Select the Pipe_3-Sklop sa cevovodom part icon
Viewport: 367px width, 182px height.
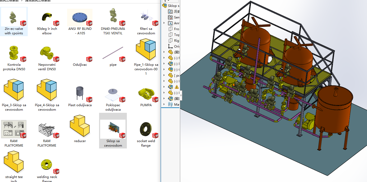tap(14, 90)
